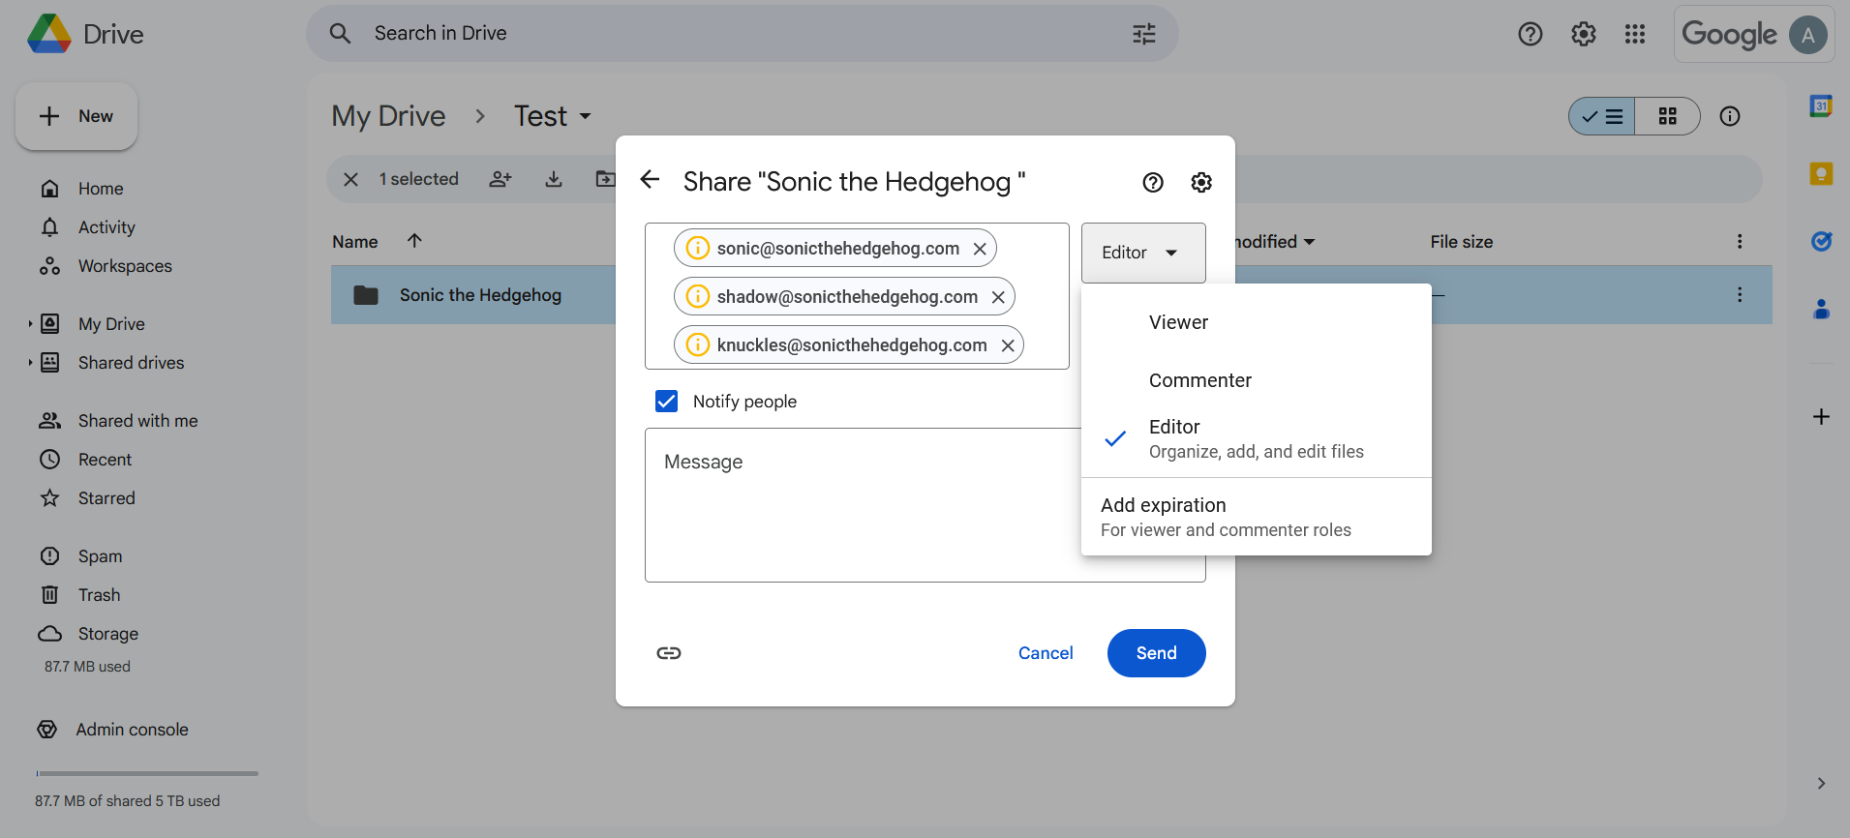The image size is (1850, 838).
Task: Choose Add expiration option
Action: 1257,517
